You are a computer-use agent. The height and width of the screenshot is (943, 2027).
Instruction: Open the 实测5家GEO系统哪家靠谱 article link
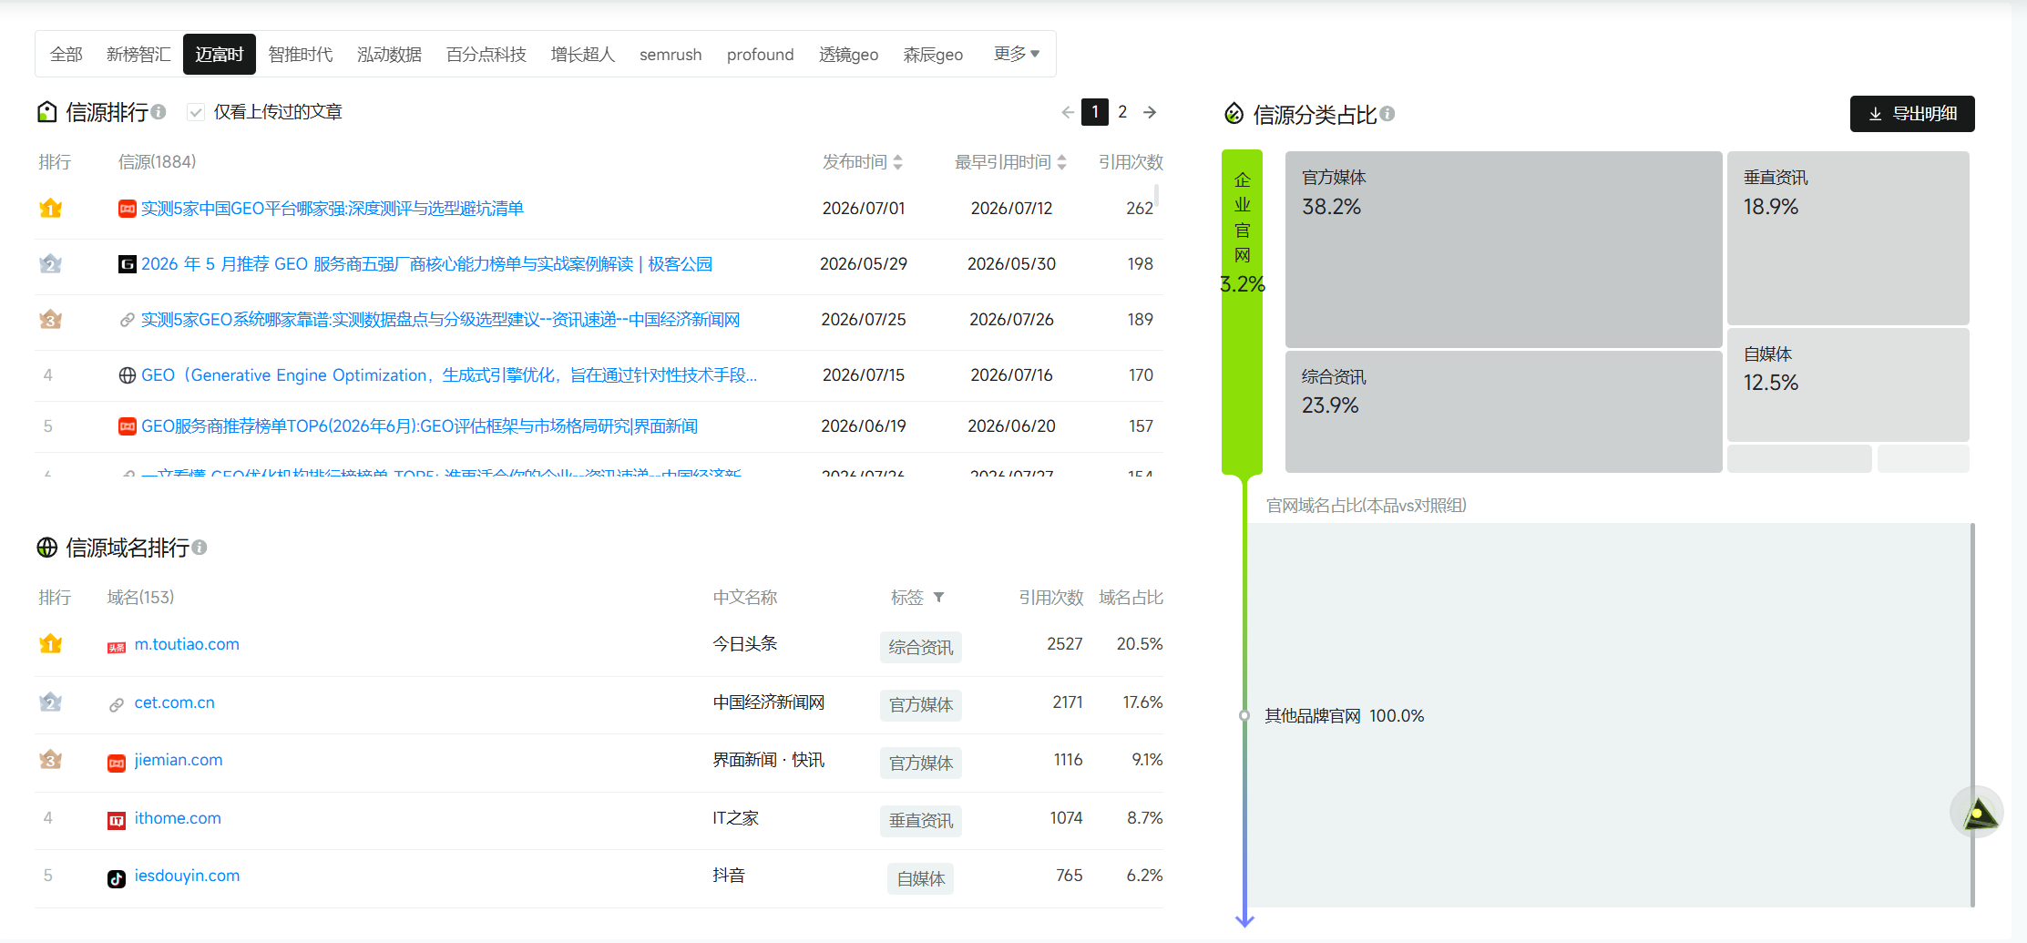point(440,320)
